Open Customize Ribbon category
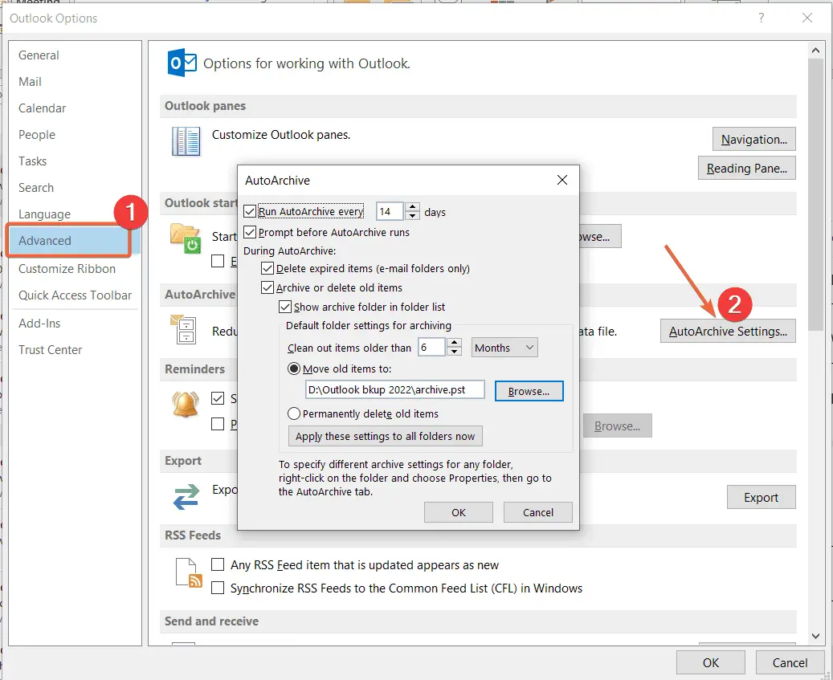The height and width of the screenshot is (680, 833). (x=67, y=269)
